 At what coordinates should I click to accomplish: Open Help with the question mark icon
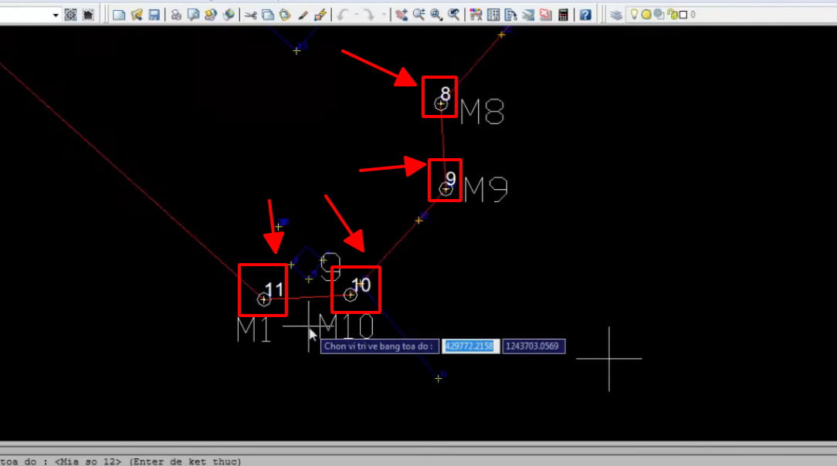click(x=585, y=15)
